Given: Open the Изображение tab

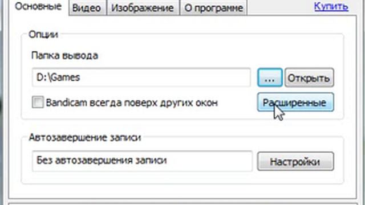Looking at the screenshot, I should click(x=143, y=8).
